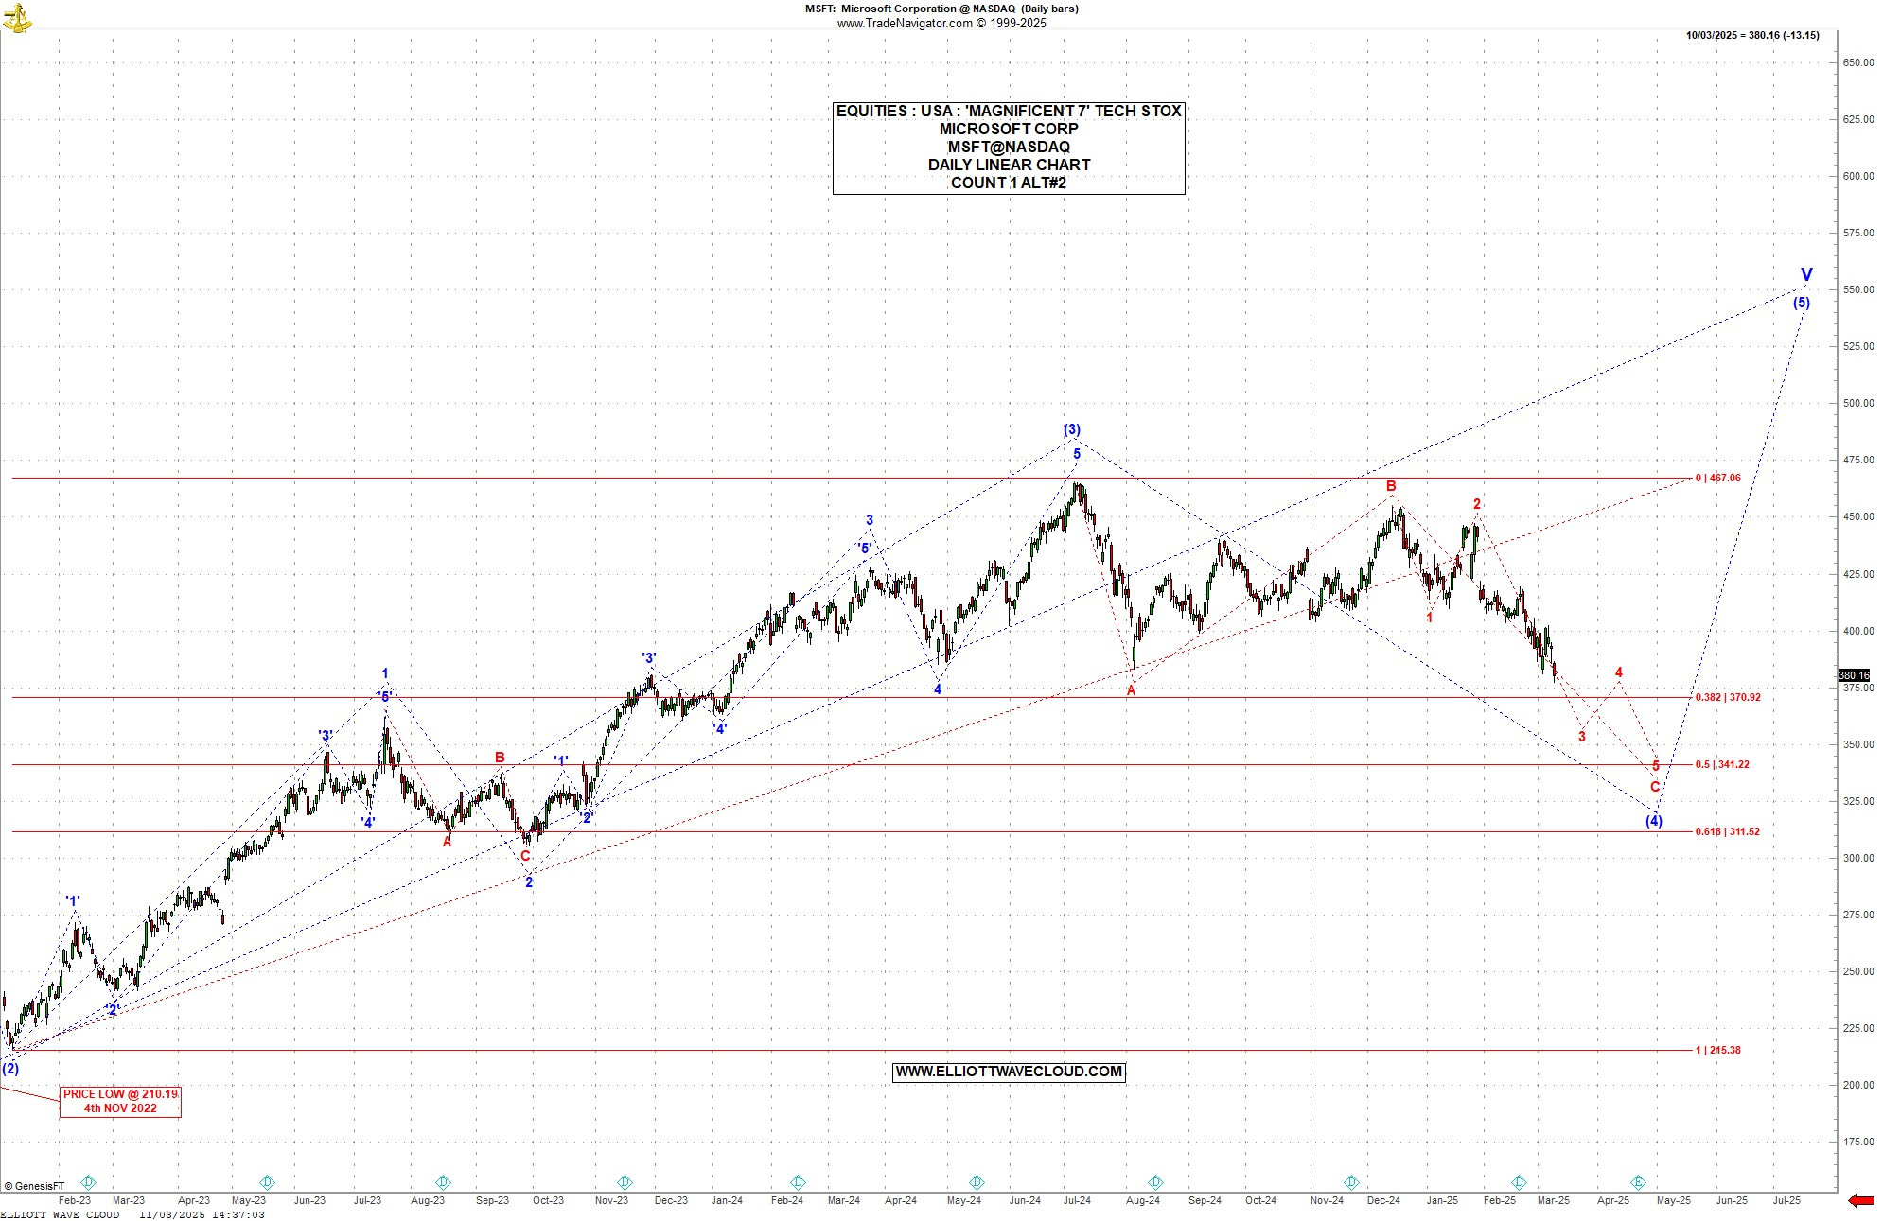Open the August 2024 dividend 'D' marker
Image resolution: width=1883 pixels, height=1221 pixels.
[x=1155, y=1182]
